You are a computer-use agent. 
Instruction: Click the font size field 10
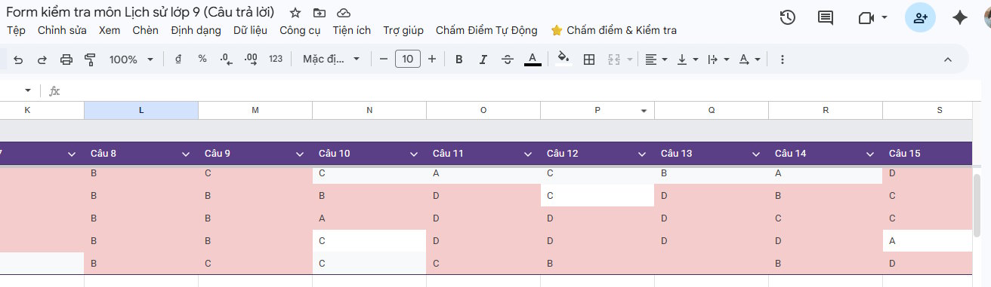point(408,59)
